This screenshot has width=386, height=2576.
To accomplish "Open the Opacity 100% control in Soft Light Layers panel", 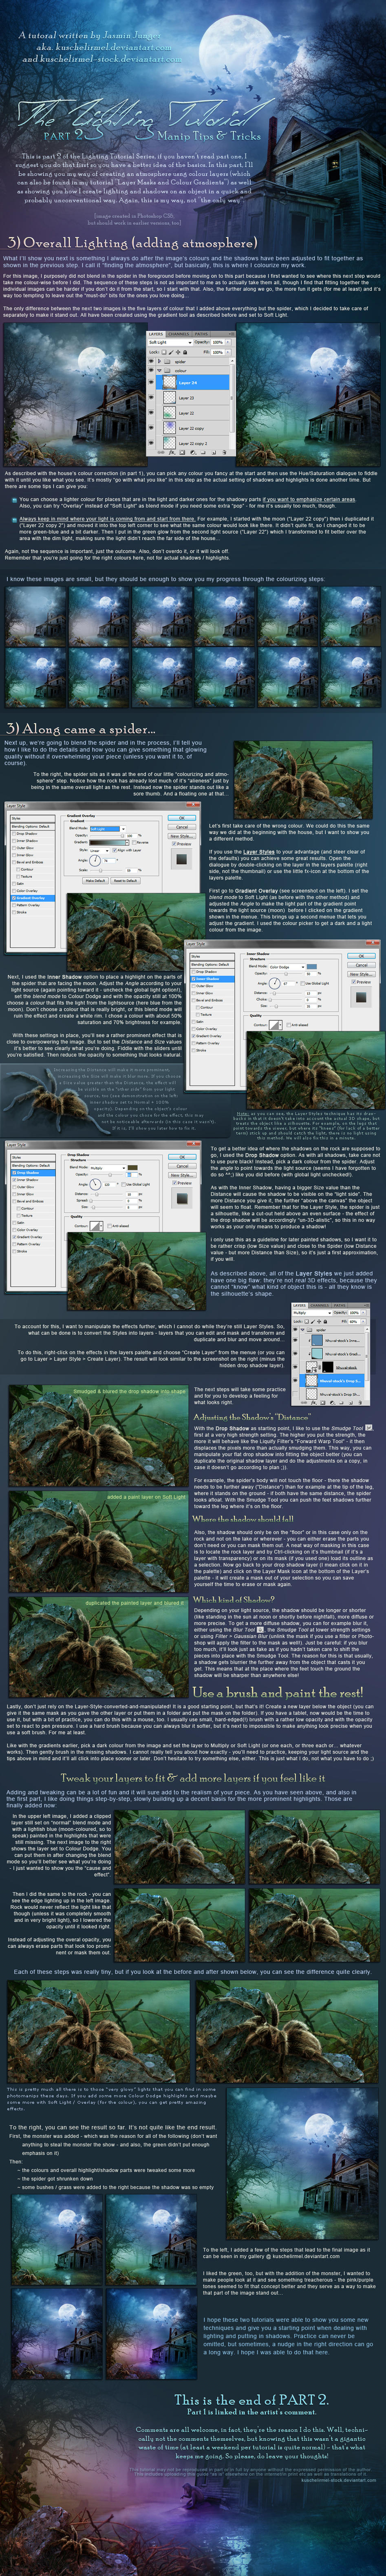I will pos(221,343).
